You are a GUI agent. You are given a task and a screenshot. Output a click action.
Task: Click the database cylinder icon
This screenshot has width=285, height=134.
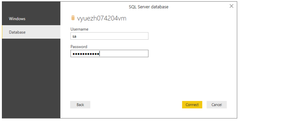(x=73, y=18)
